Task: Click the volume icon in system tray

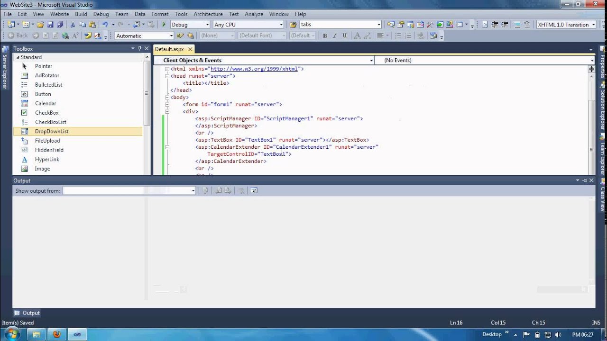Action: (558, 334)
